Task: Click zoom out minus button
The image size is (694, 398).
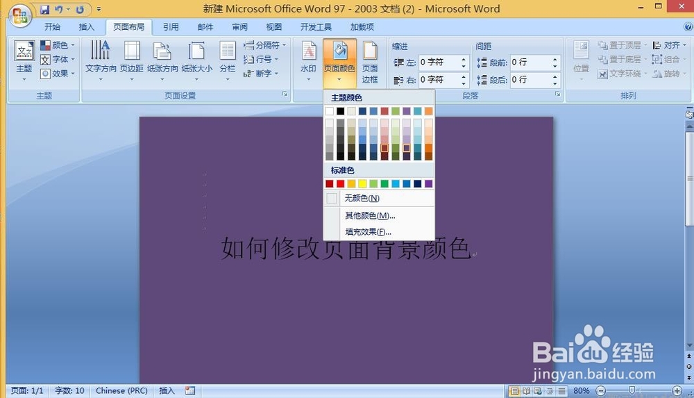Action: 600,391
